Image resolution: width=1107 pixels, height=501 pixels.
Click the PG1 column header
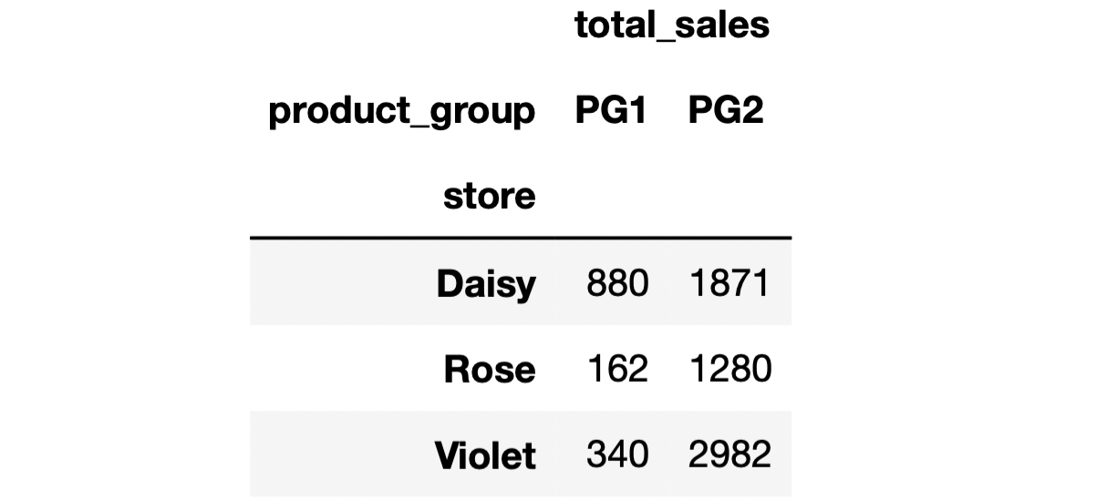[610, 111]
